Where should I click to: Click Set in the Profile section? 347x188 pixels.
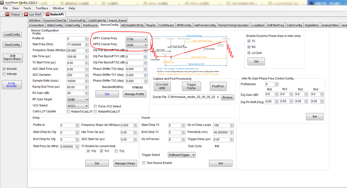click(107, 94)
